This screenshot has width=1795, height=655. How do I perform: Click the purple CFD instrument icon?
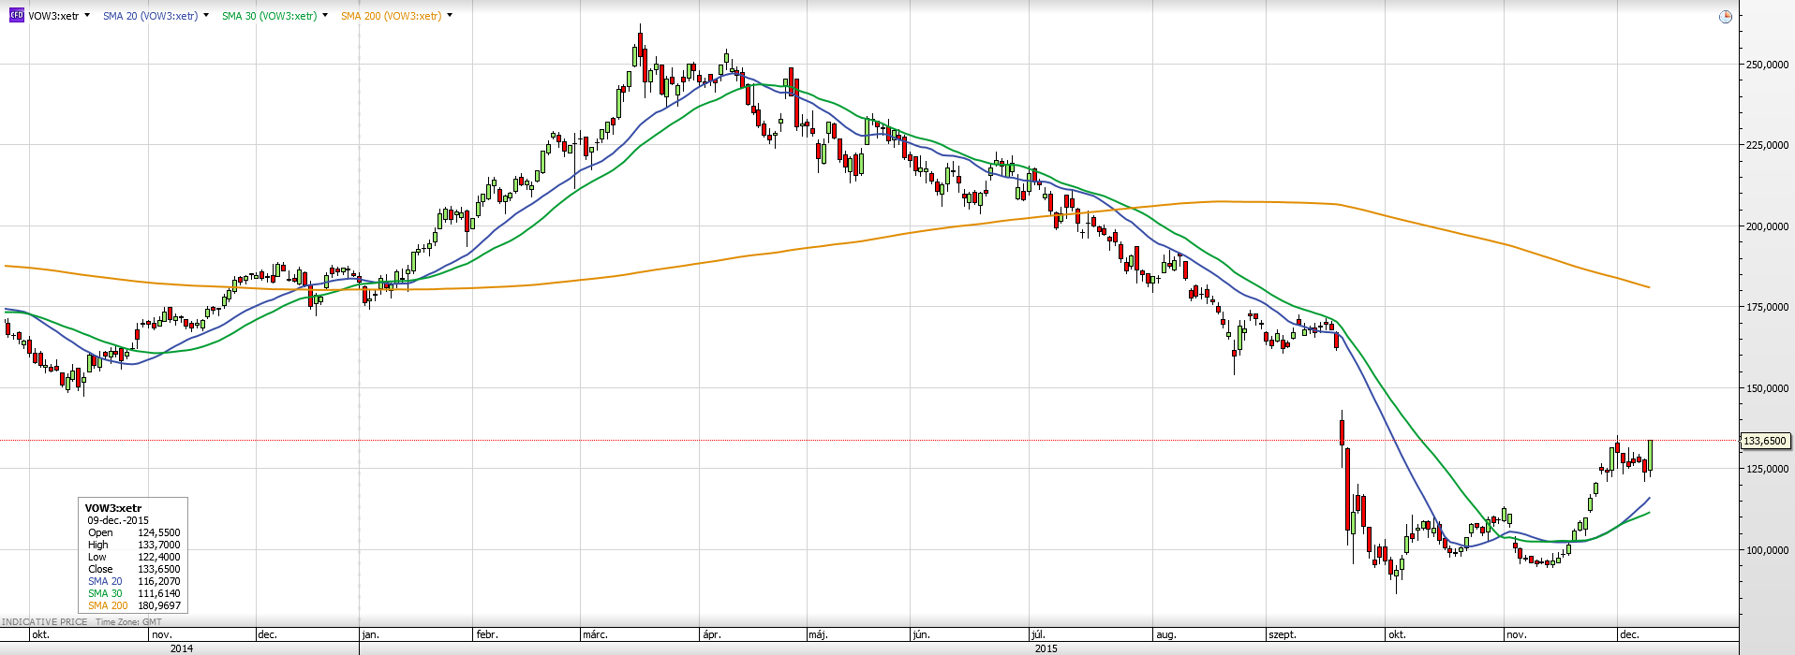click(16, 16)
